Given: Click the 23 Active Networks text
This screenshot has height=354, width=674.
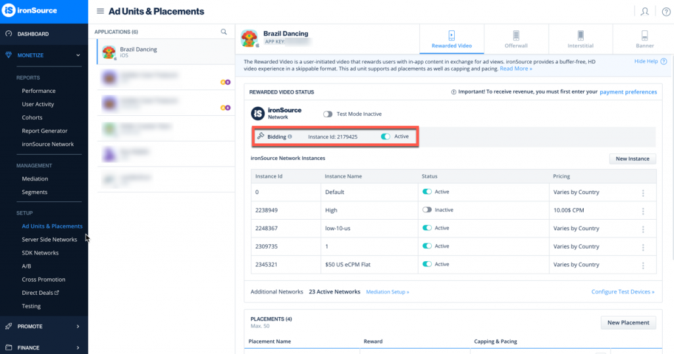Looking at the screenshot, I should [x=334, y=291].
